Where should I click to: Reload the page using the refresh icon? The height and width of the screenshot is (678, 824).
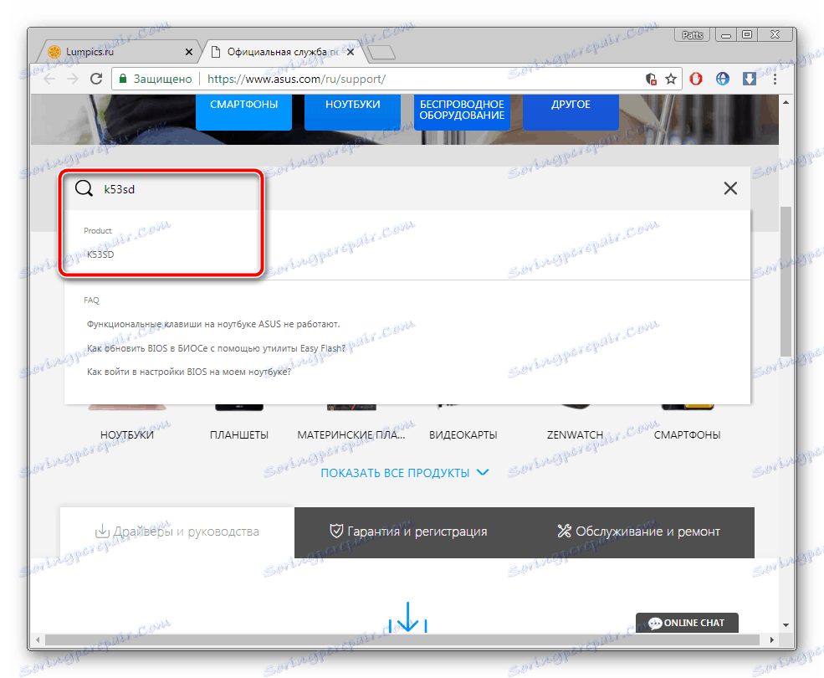95,78
